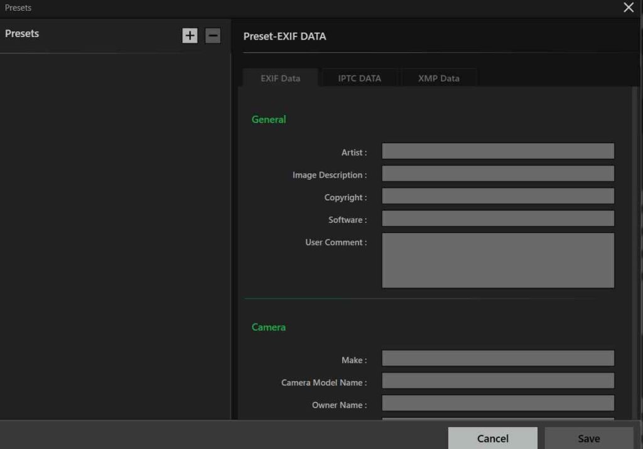This screenshot has height=449, width=643.
Task: Click the General section heading
Action: [269, 119]
